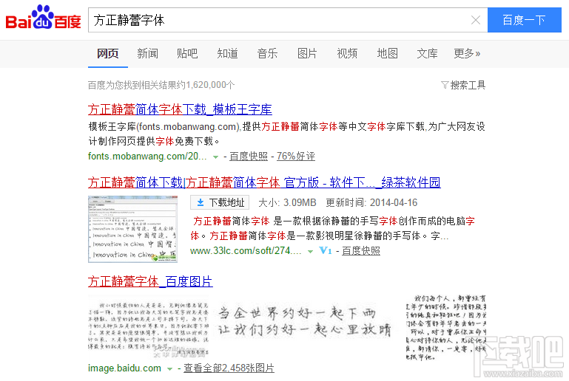This screenshot has height=381, width=569.
Task: Open the 当全世界约好一起下雨 image thumbnail
Action: [305, 321]
